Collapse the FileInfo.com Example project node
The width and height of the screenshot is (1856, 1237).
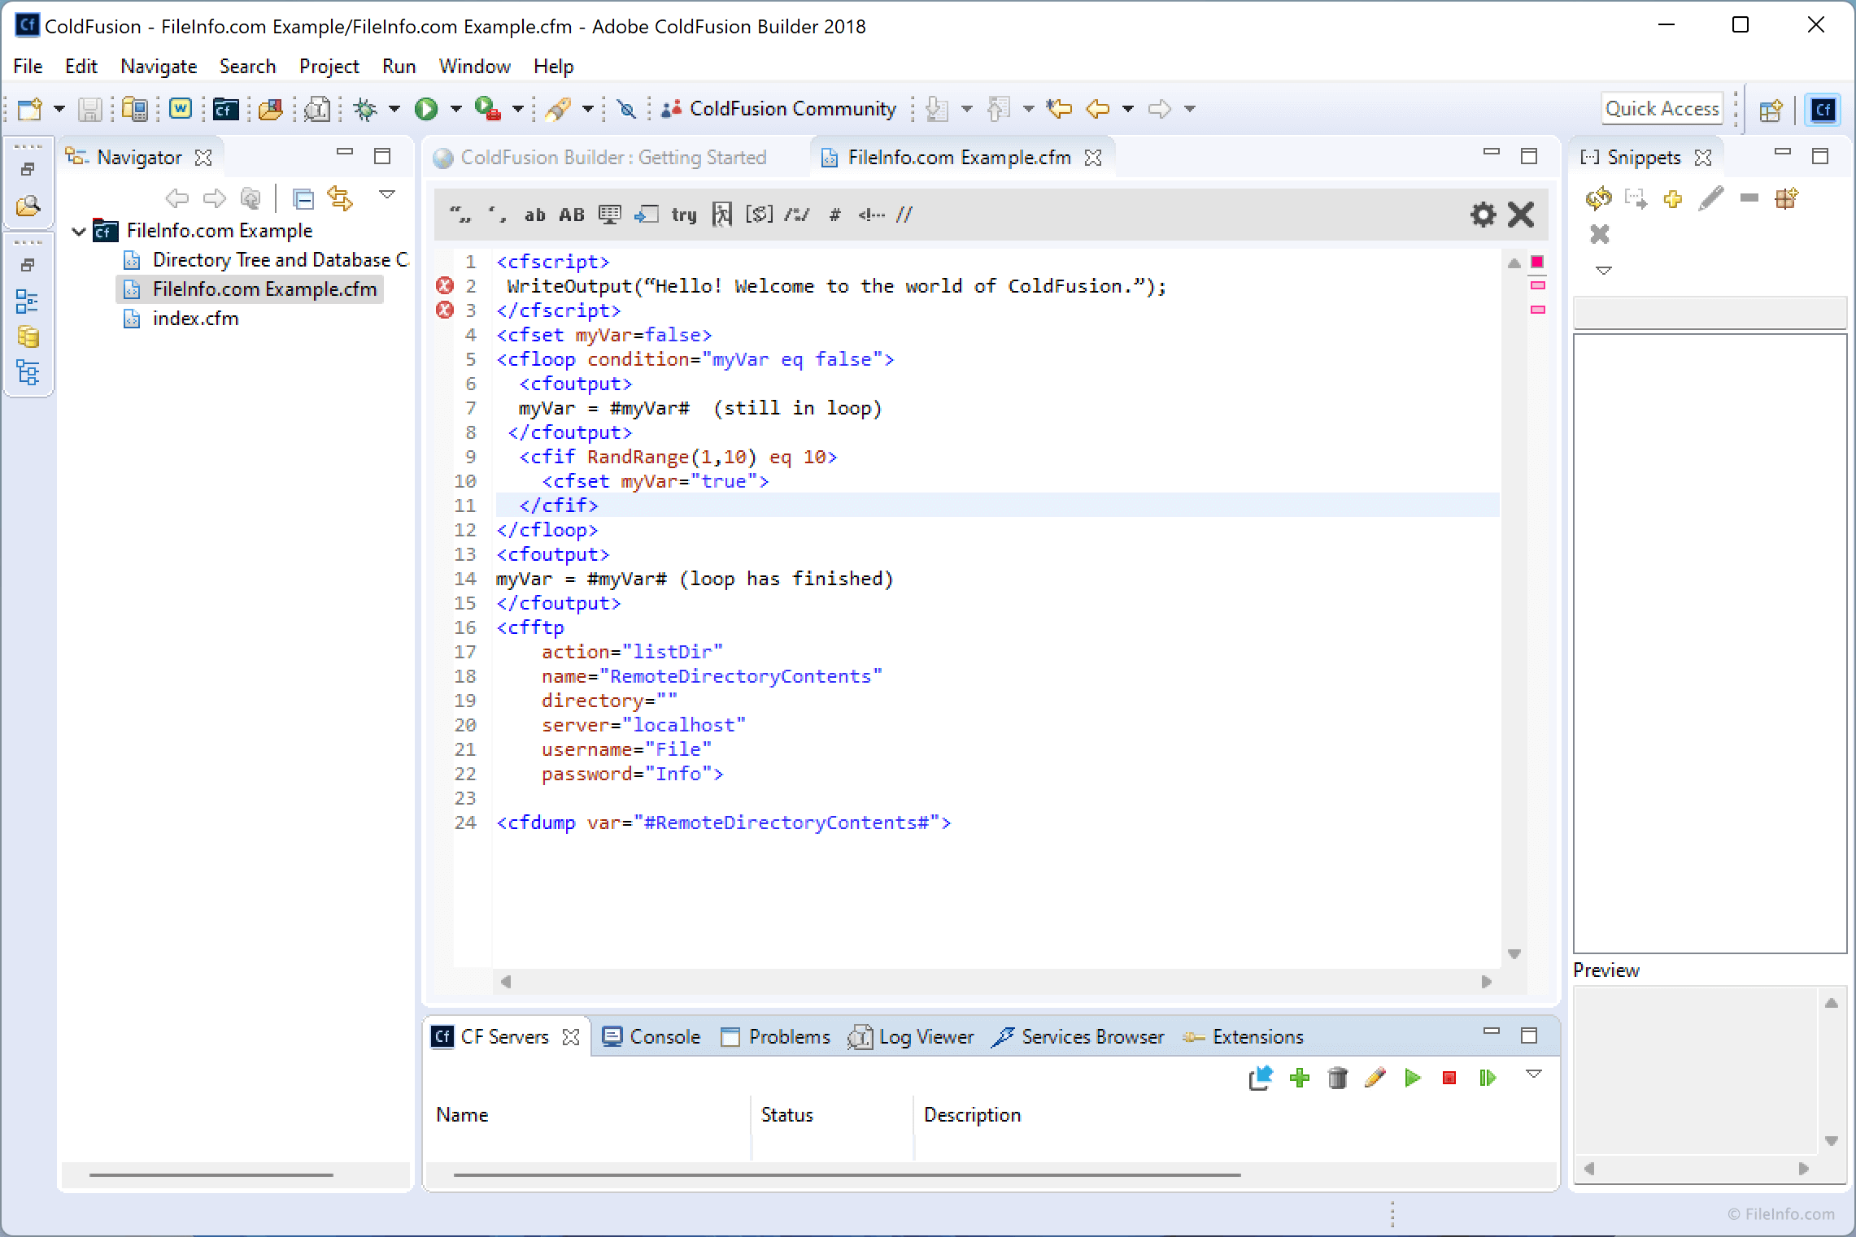(79, 232)
